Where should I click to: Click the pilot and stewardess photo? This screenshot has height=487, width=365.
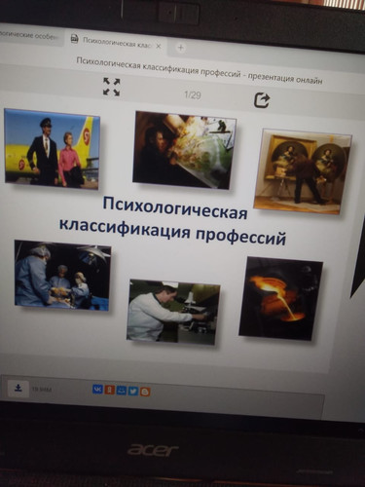[52, 150]
